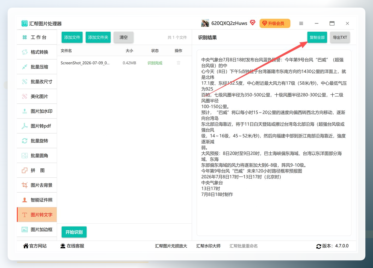Click inside the recognized text result area
373x268 pixels.
(274, 143)
